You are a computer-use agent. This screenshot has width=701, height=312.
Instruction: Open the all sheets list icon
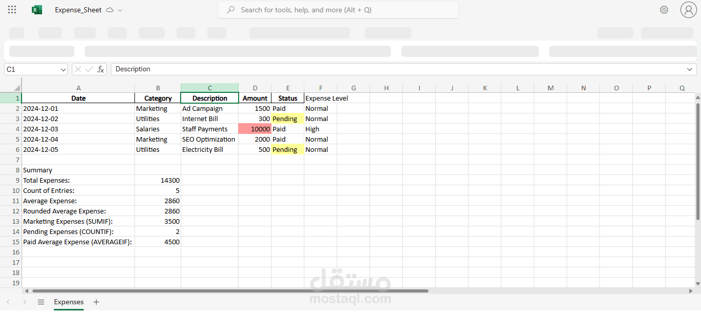coord(41,302)
